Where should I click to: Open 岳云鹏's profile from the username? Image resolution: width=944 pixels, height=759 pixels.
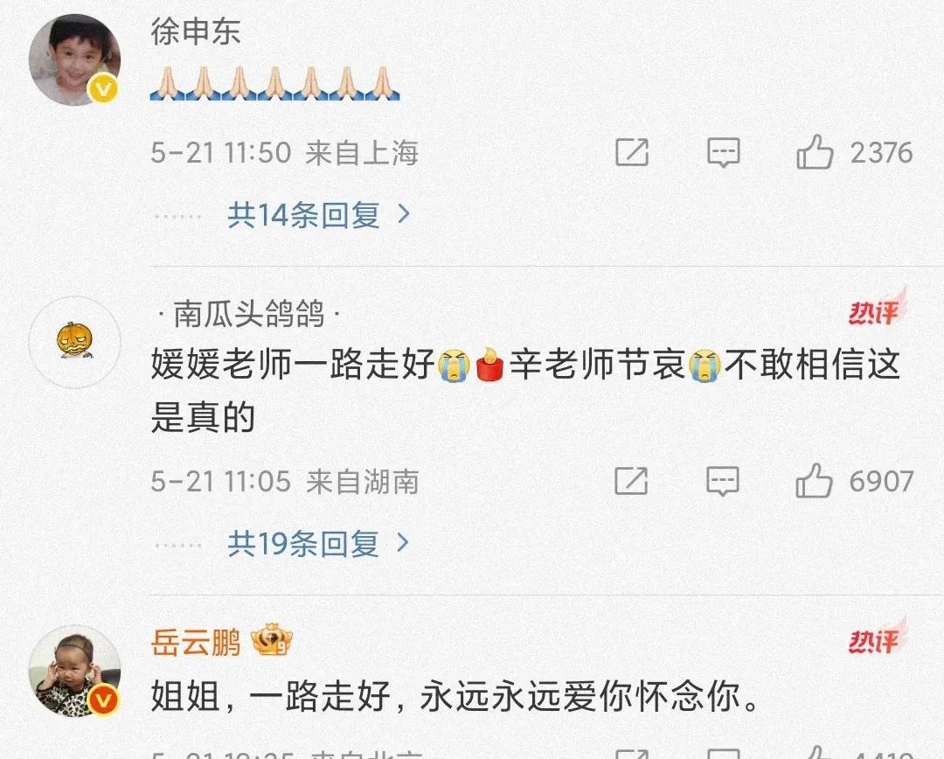coord(196,642)
